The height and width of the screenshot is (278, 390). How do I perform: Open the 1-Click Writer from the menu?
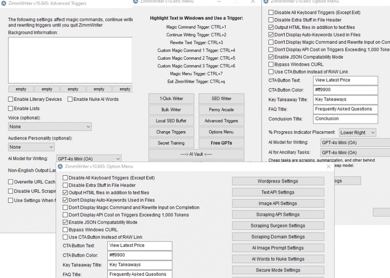click(x=171, y=98)
